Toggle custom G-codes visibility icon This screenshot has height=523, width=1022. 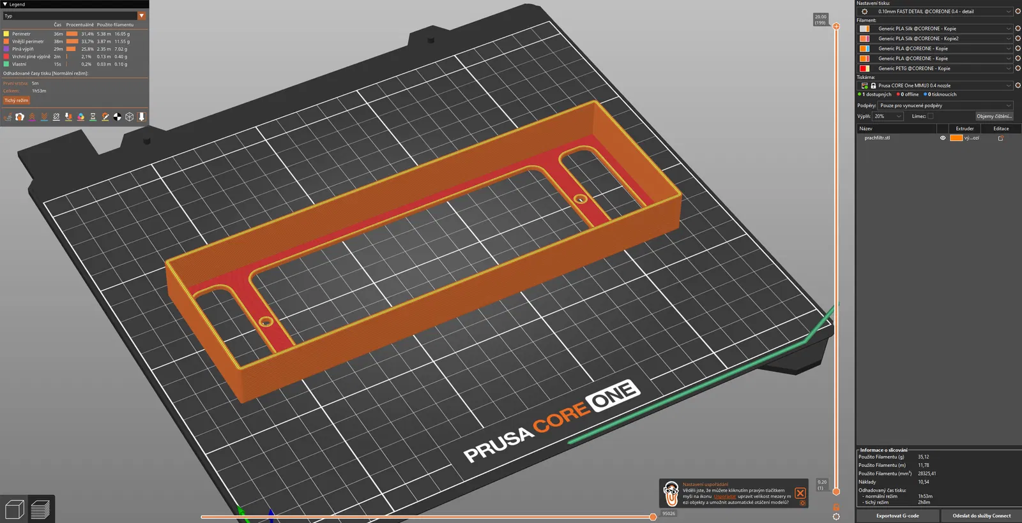coord(105,117)
